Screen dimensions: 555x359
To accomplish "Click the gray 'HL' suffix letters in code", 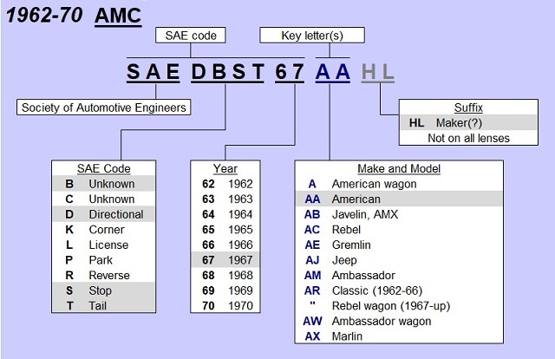I will click(x=378, y=72).
